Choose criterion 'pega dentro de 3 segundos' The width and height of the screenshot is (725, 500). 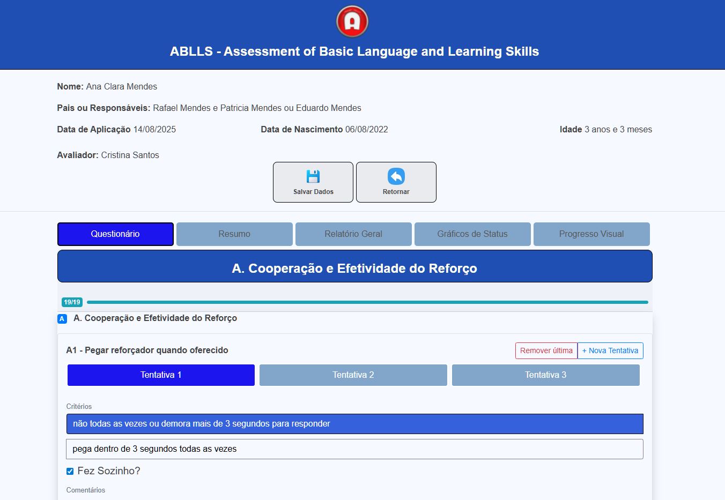(x=354, y=449)
